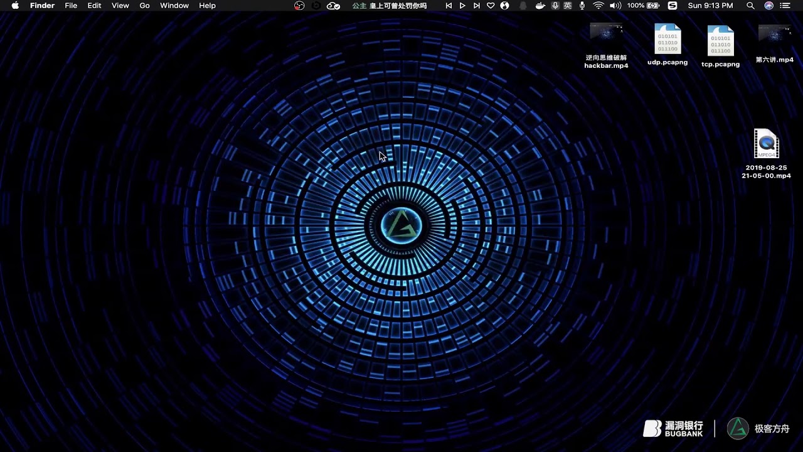Select the udp.pcapng file icon
Image resolution: width=803 pixels, height=452 pixels.
pos(667,39)
